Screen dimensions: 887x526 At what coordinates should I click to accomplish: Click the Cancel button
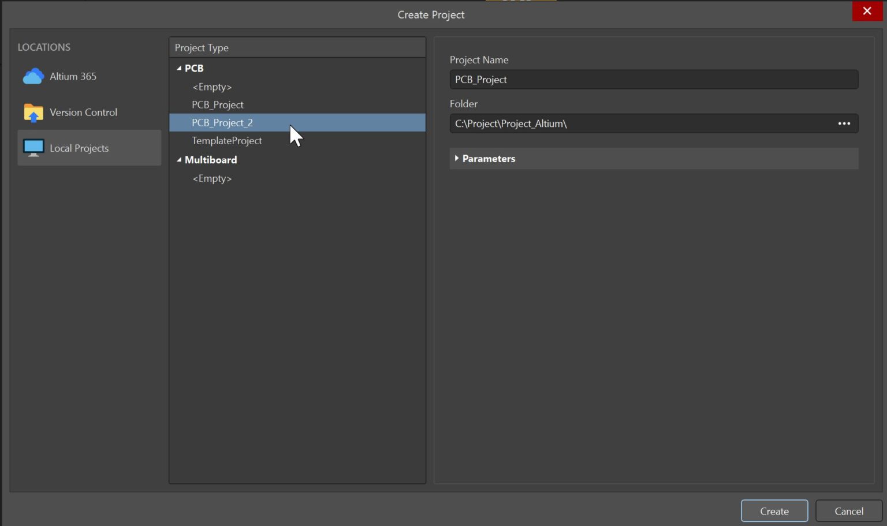coord(848,510)
